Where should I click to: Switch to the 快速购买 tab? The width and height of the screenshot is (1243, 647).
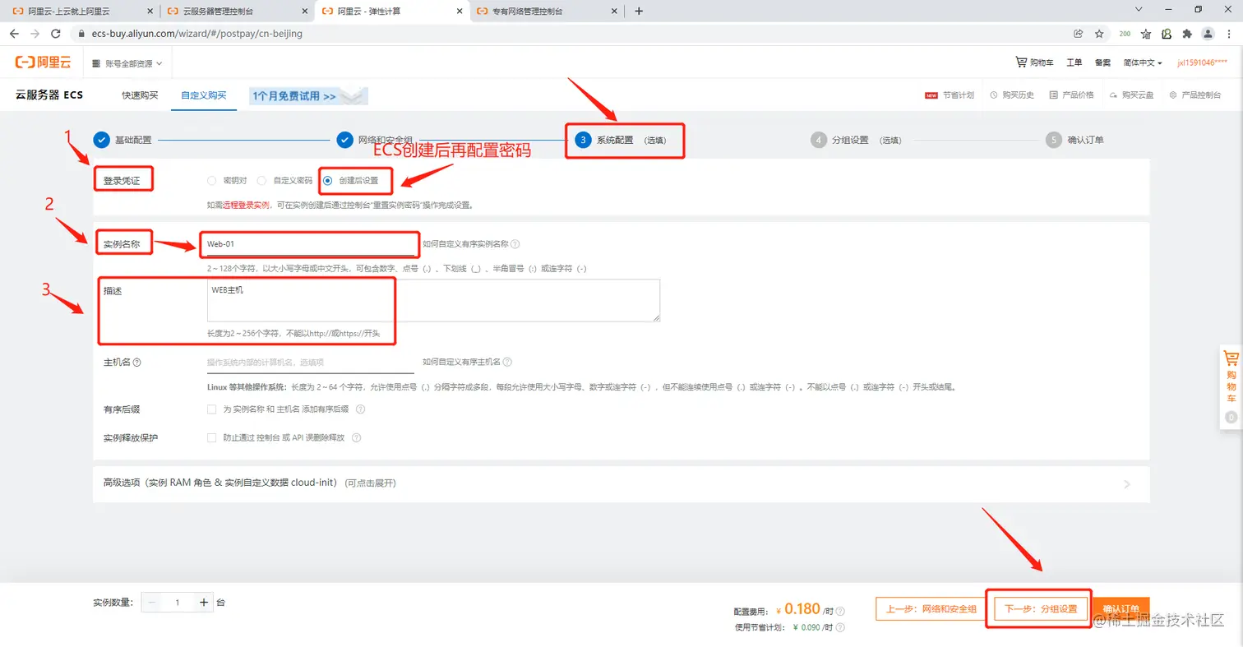point(140,95)
